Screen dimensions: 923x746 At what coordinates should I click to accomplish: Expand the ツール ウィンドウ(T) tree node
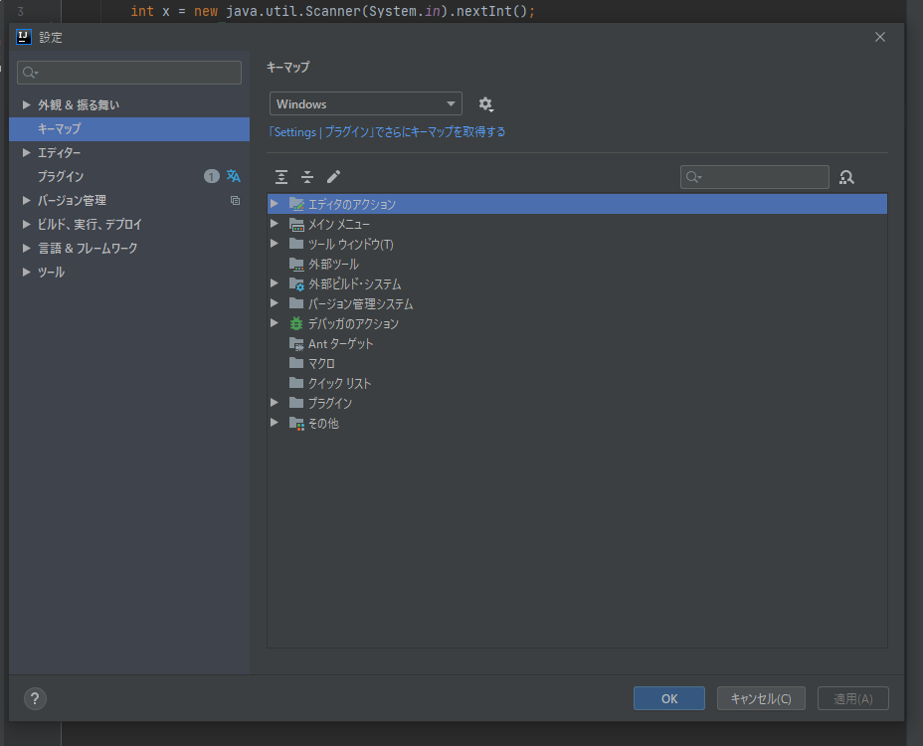pyautogui.click(x=275, y=243)
